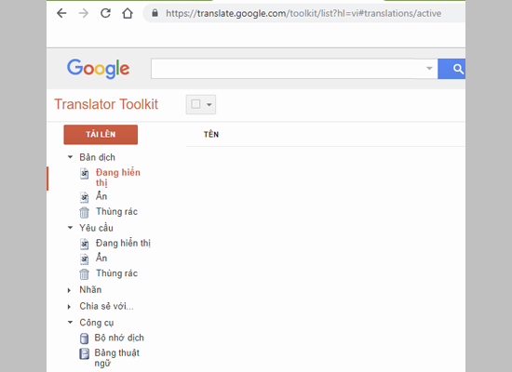Go to browser home page icon
This screenshot has height=372, width=512.
tap(128, 13)
